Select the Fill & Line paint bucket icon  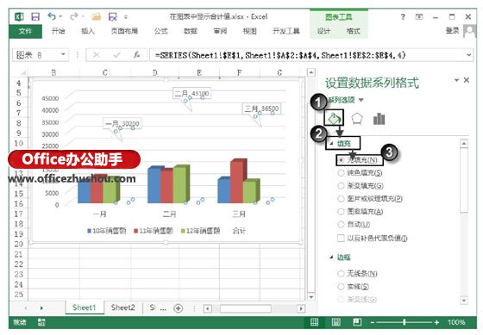click(x=334, y=118)
